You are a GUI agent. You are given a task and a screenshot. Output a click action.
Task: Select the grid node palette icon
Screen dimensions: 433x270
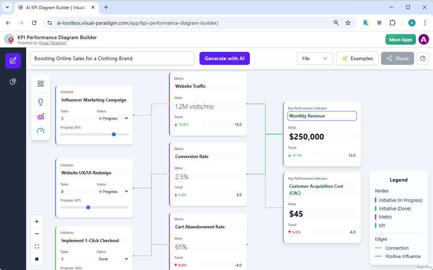[x=40, y=83]
